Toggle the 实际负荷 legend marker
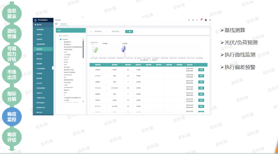Screen dimensions: 278x154 [150, 60]
